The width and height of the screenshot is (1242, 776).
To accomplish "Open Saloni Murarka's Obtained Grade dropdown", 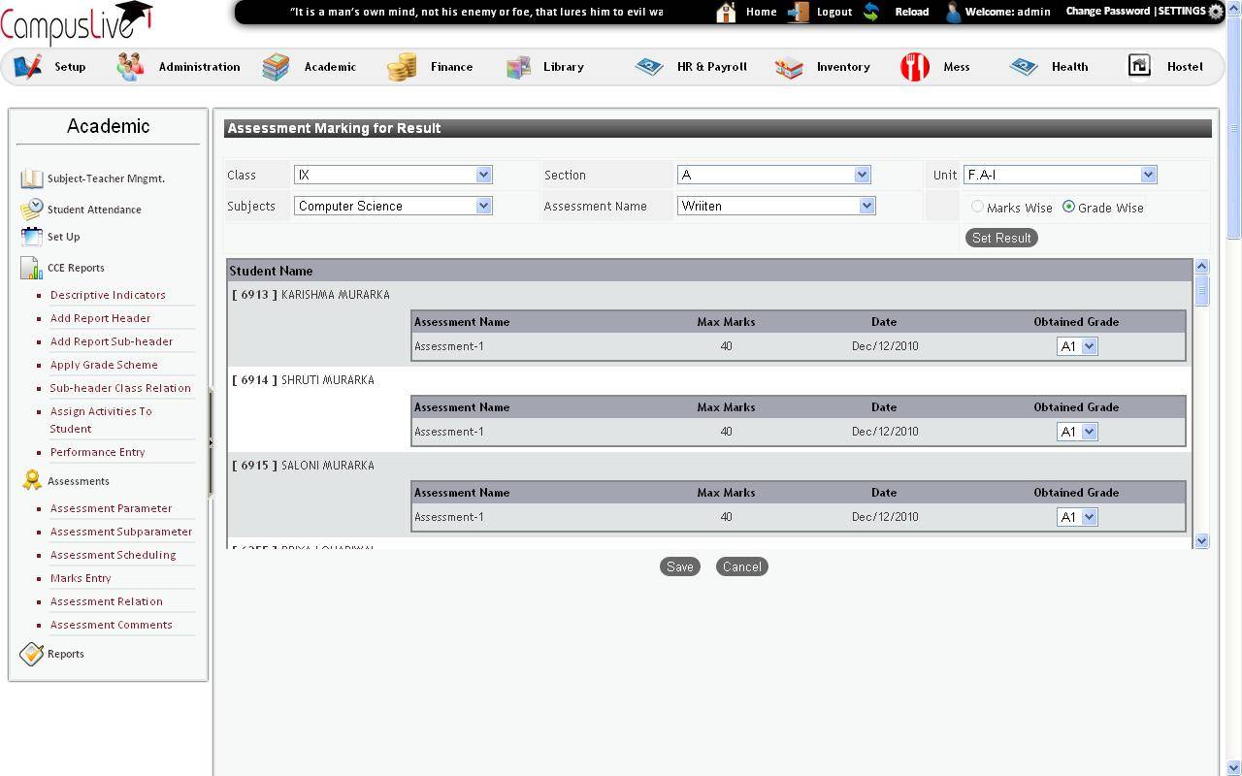I will tap(1077, 517).
